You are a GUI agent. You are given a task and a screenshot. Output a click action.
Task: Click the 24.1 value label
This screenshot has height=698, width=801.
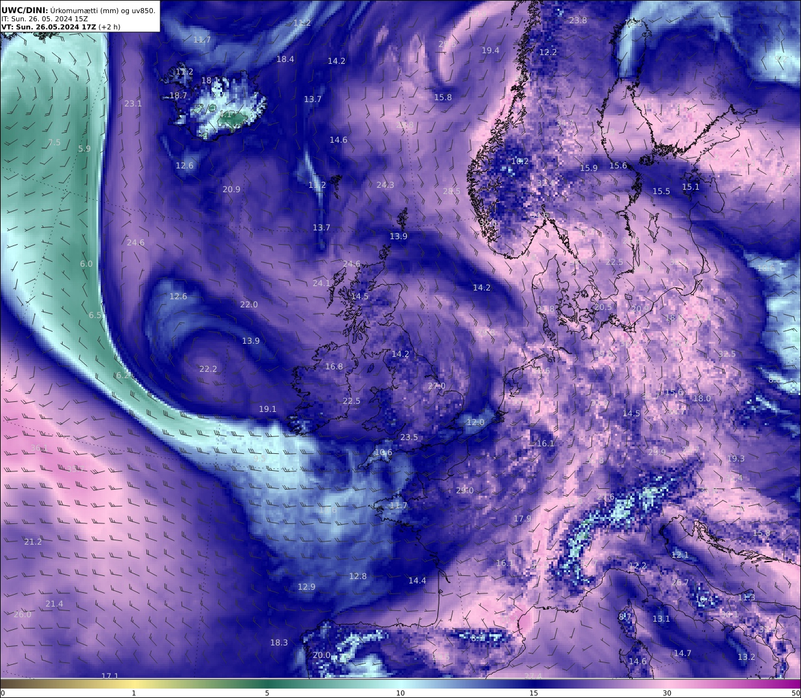tap(322, 284)
